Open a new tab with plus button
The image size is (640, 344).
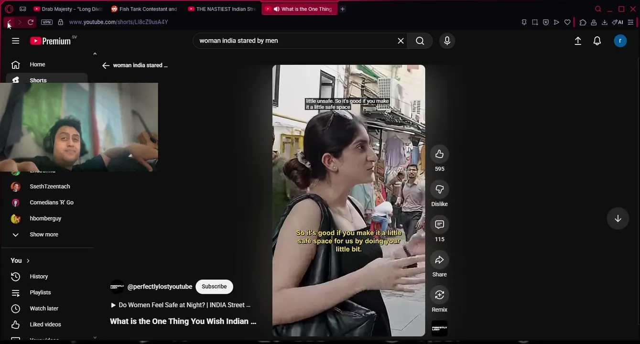pos(343,9)
